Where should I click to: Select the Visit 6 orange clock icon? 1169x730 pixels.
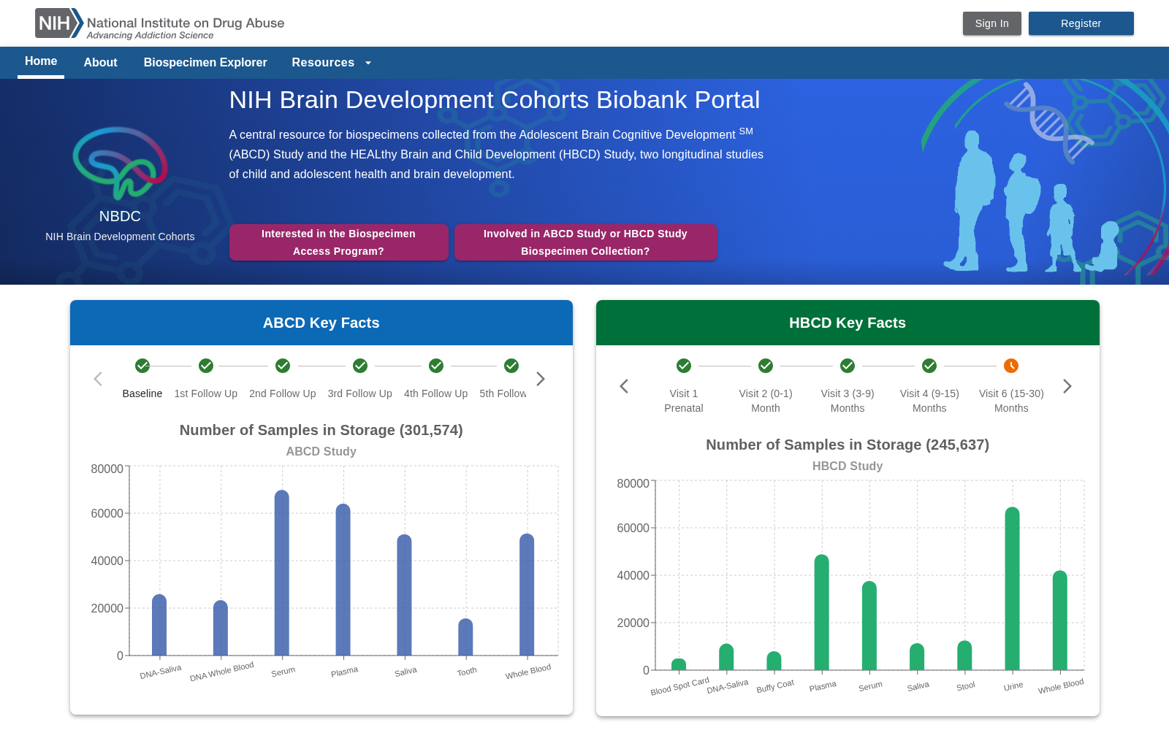pyautogui.click(x=1011, y=366)
